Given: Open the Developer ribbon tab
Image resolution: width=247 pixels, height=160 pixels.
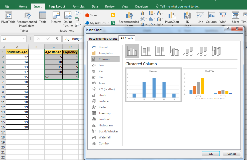Looking at the screenshot, I should tap(142, 6).
